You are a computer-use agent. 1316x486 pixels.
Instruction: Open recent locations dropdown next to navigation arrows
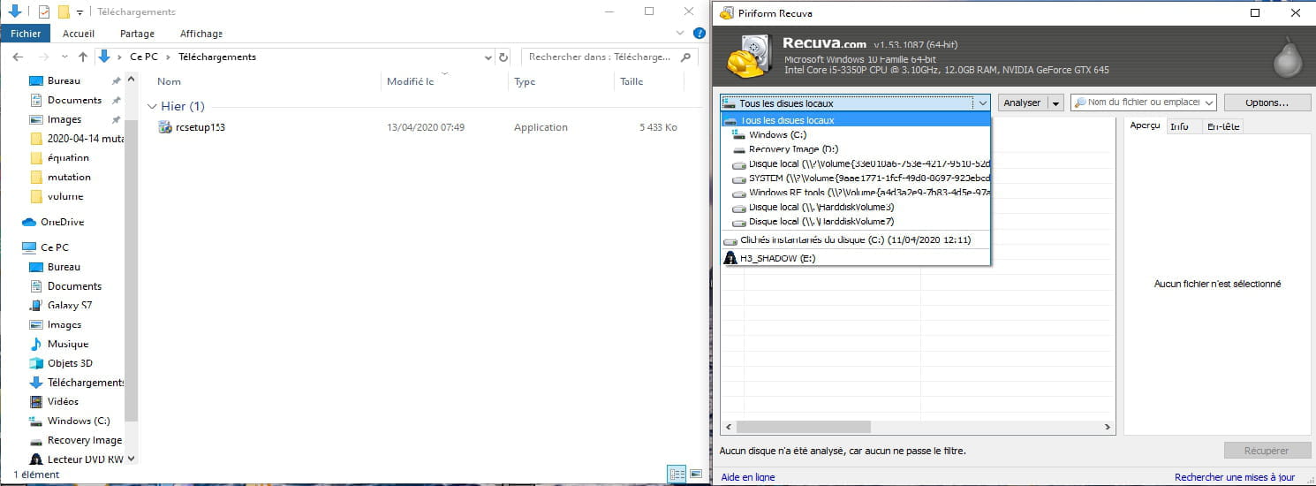(66, 57)
